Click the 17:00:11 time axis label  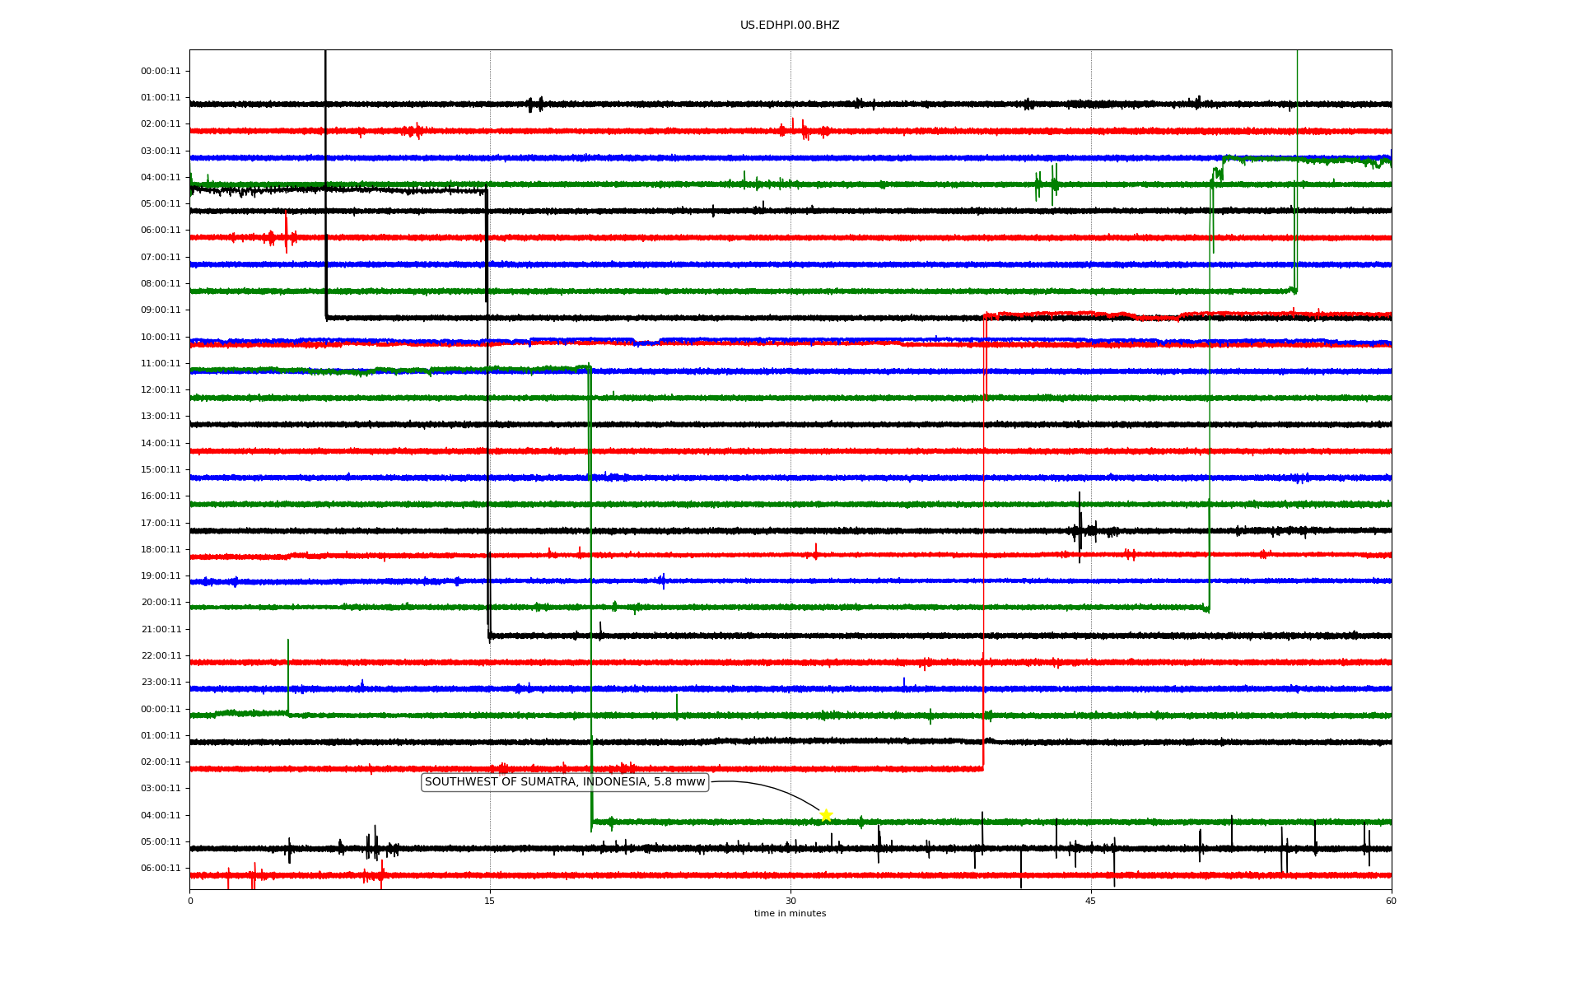coord(161,523)
